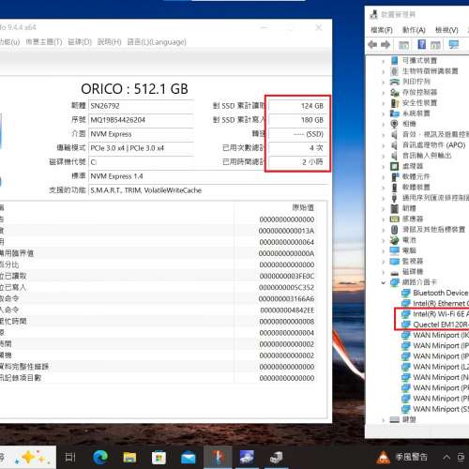Expand 鍵盤 node

[384, 420]
